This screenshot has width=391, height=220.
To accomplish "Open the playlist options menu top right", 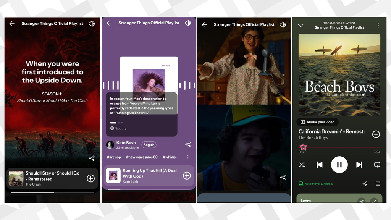I will click(x=379, y=24).
